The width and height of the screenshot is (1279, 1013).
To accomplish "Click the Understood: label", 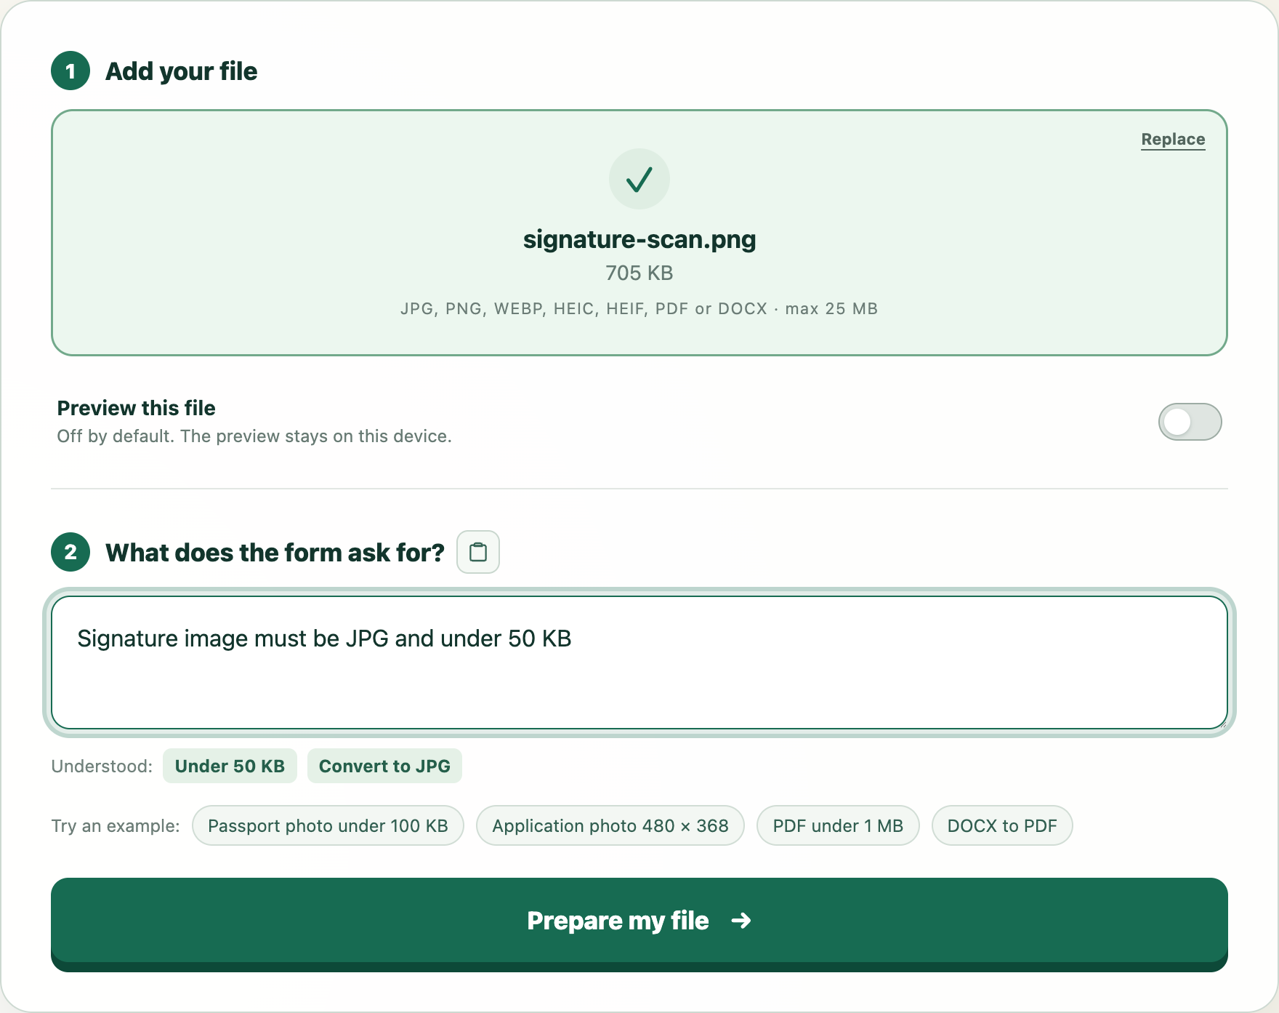I will coord(102,766).
